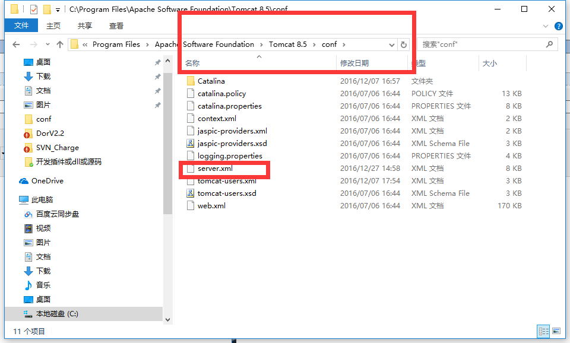The height and width of the screenshot is (343, 570).
Task: Expand the ribbon with the chevron
Action: 545,26
